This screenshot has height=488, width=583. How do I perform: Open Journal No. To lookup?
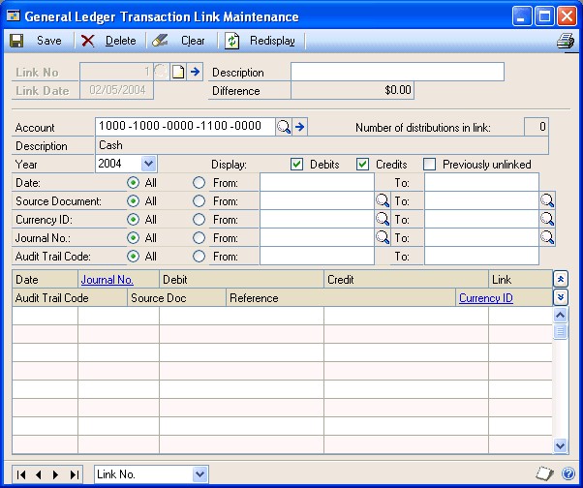point(547,237)
